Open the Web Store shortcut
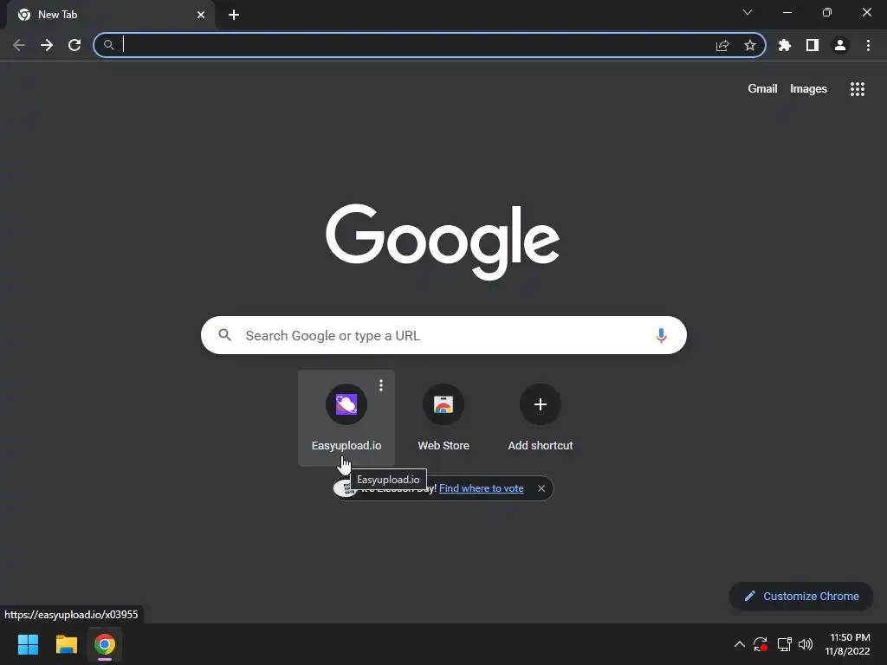 [443, 418]
